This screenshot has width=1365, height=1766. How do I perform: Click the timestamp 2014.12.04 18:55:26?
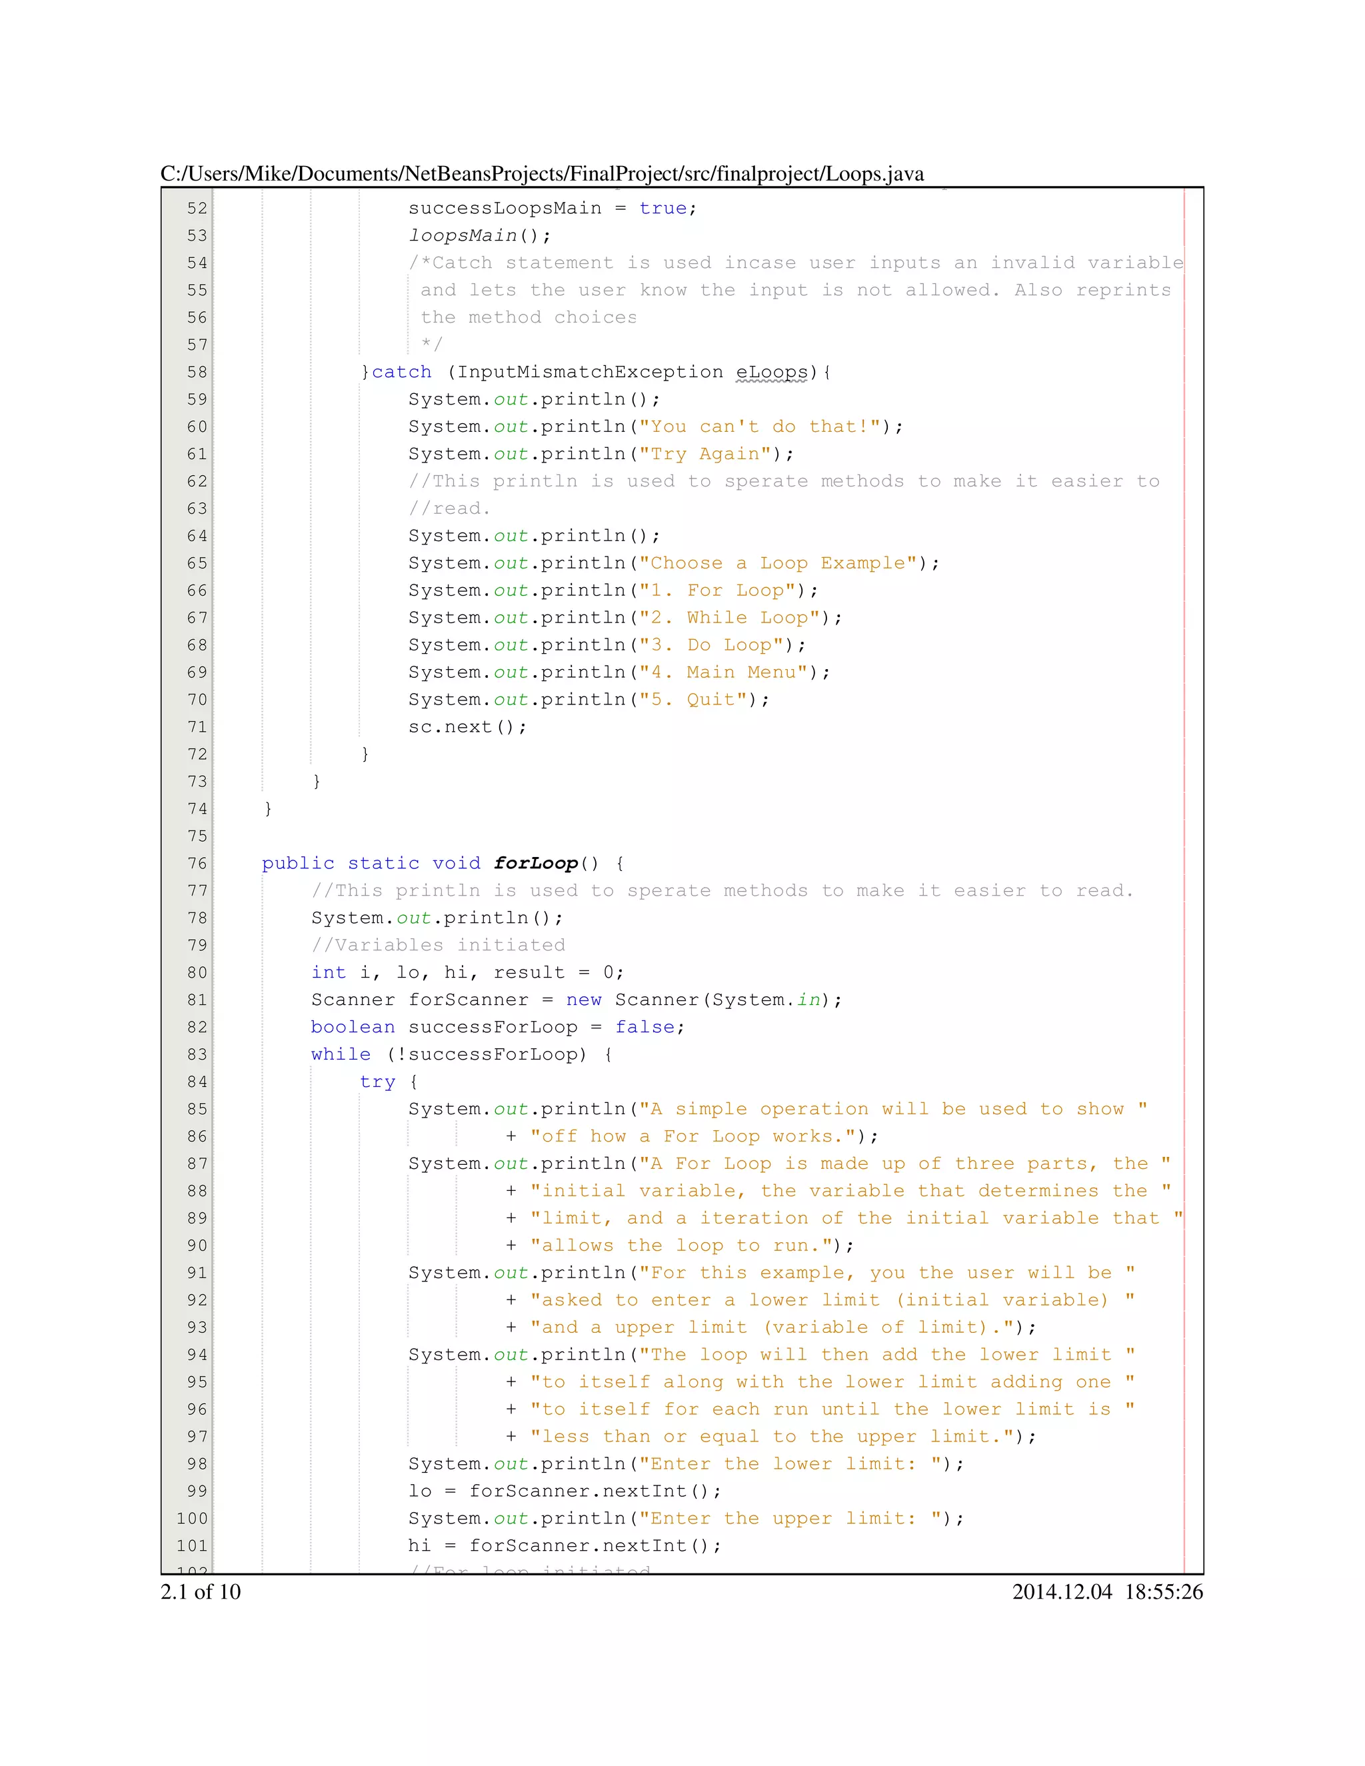1106,1592
